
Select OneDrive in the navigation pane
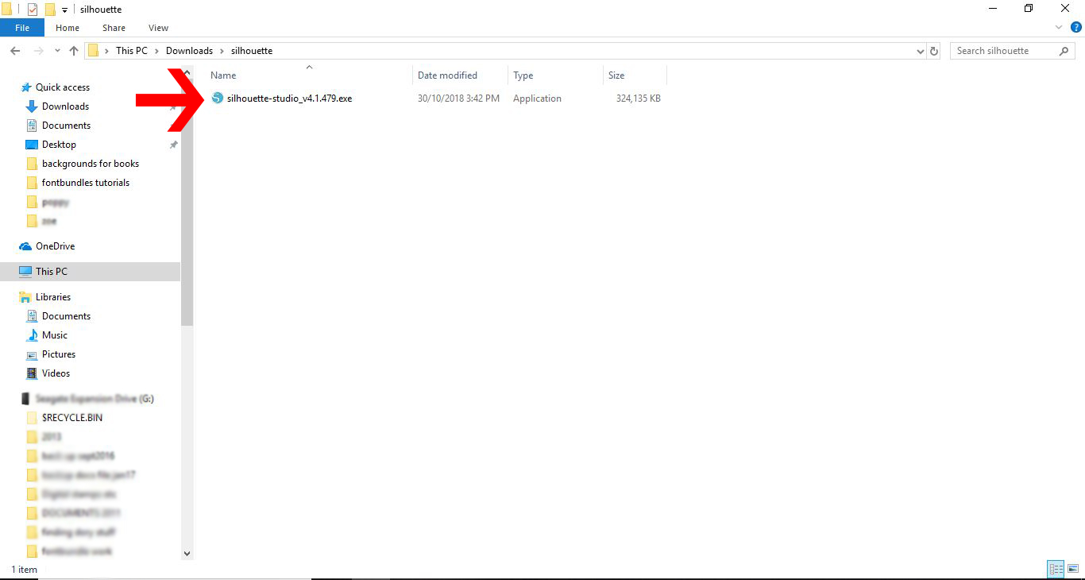click(55, 246)
